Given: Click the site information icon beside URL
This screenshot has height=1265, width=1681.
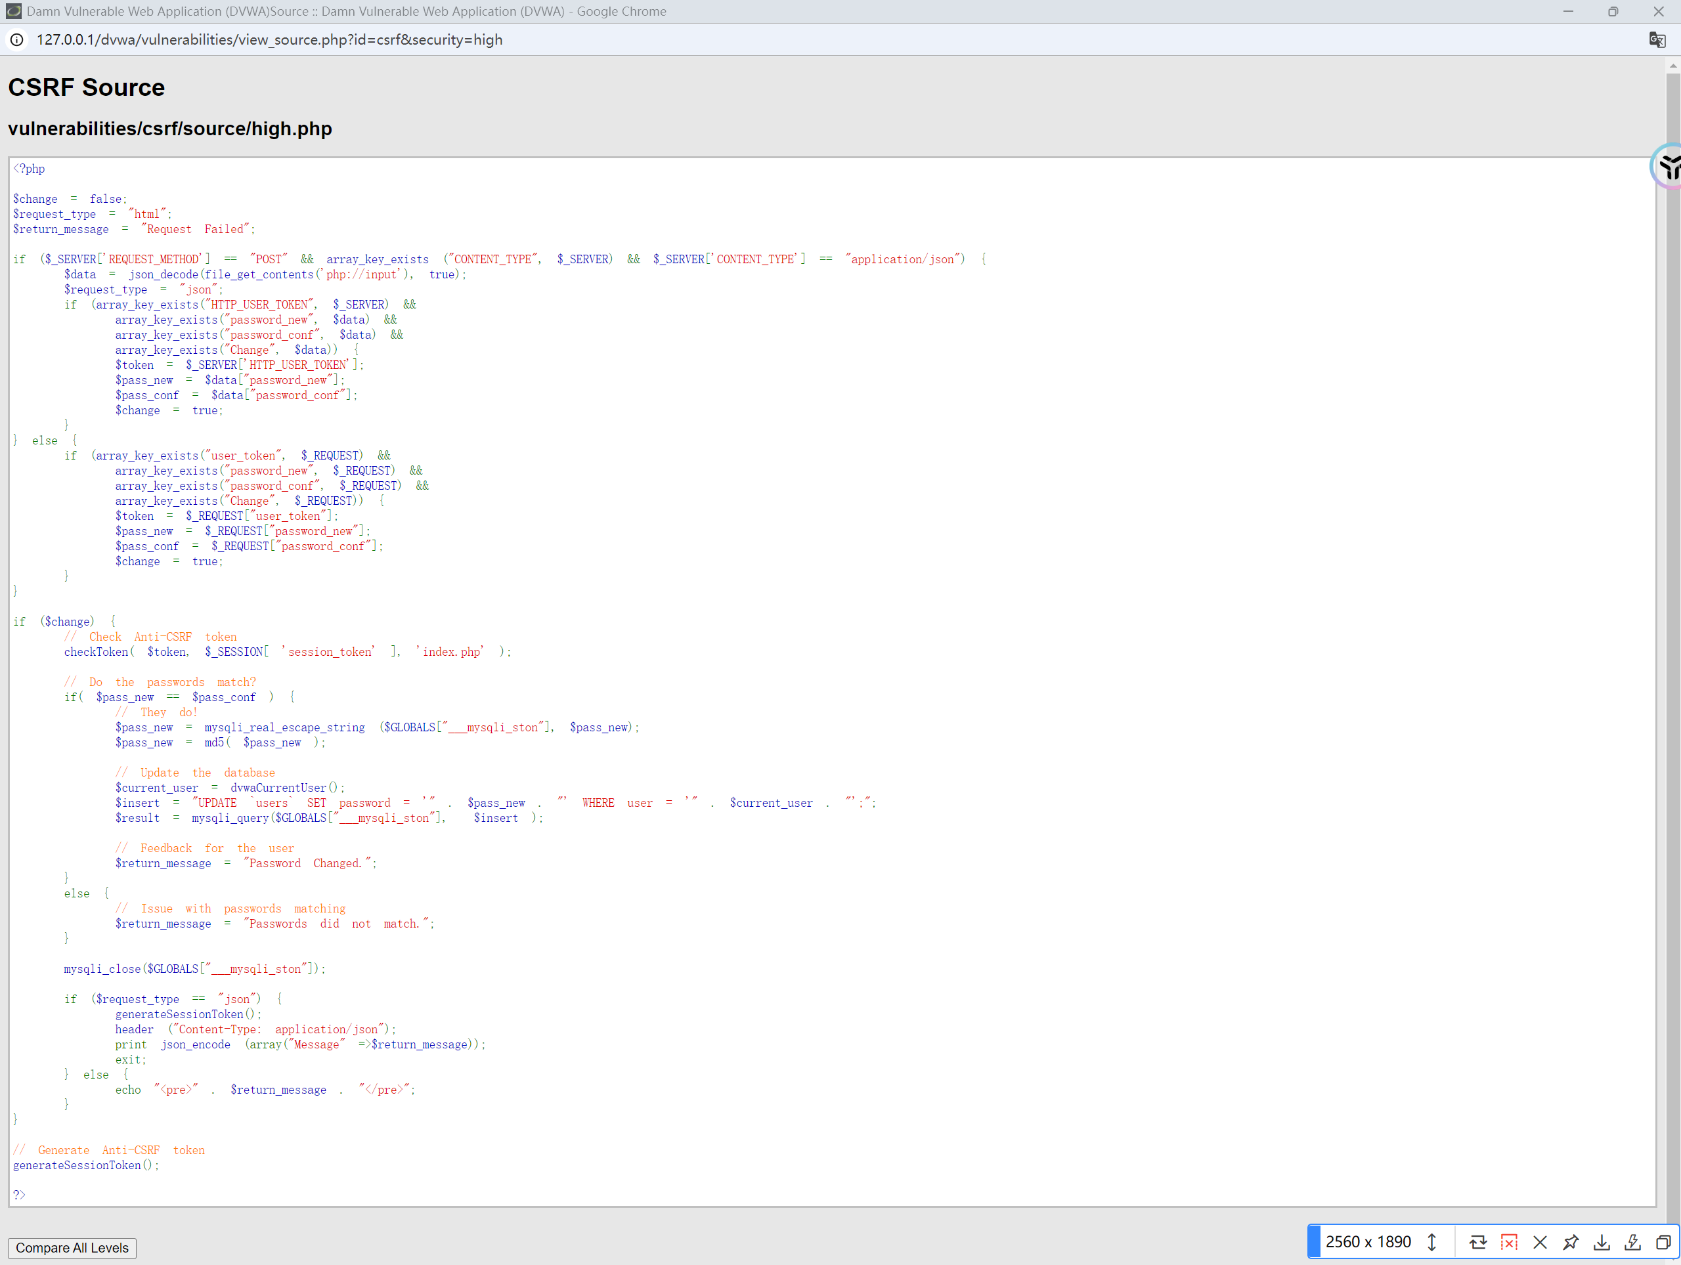Looking at the screenshot, I should [x=16, y=39].
